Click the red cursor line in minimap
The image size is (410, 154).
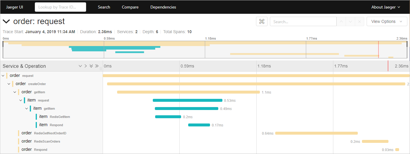[378, 50]
